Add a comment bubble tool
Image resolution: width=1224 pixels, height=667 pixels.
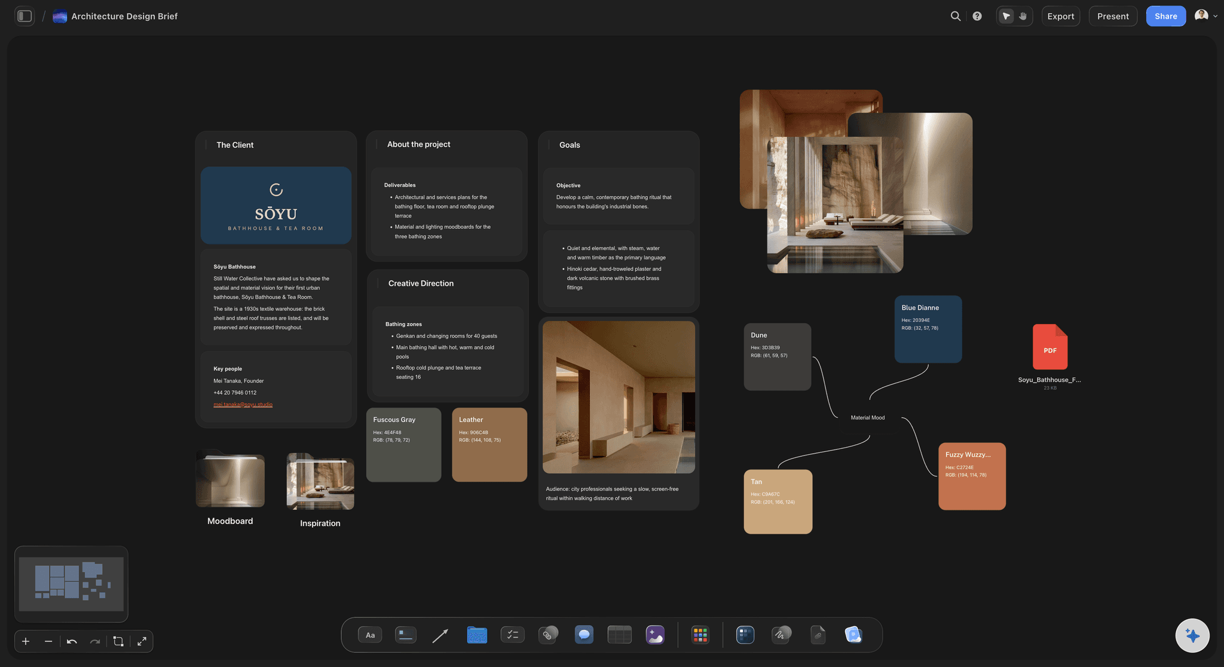tap(584, 635)
